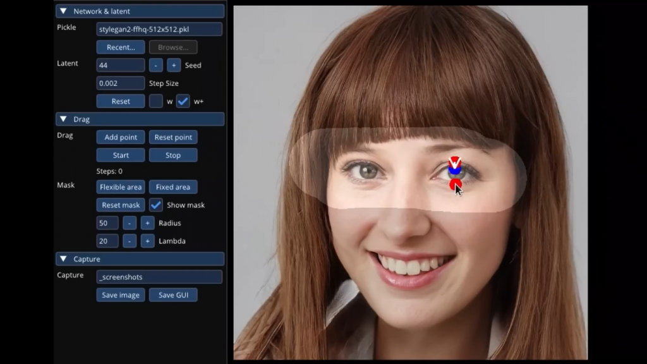Image resolution: width=647 pixels, height=364 pixels.
Task: Click the blue target point on the eye
Action: [455, 171]
